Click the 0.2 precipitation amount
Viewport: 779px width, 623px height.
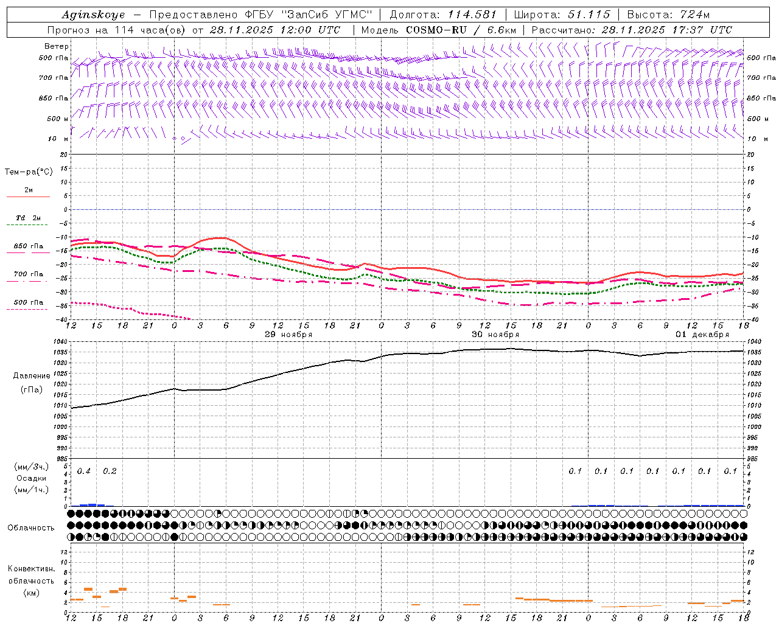110,472
